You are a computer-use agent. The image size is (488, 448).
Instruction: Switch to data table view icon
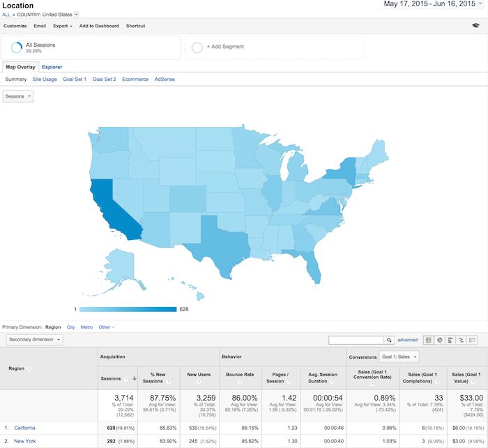click(429, 340)
